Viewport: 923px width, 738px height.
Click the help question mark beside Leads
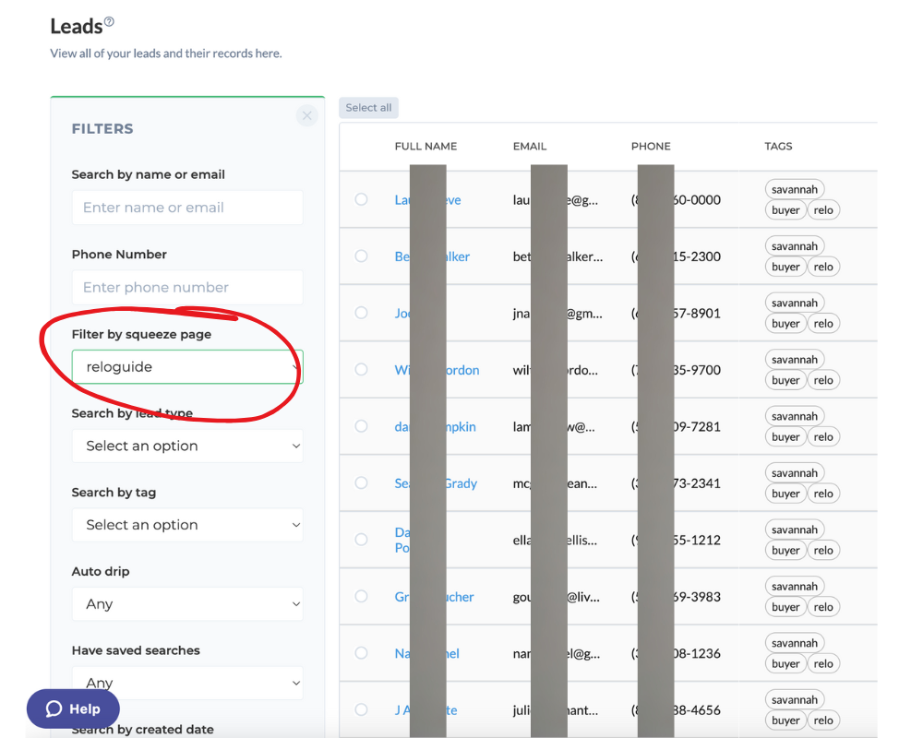(x=109, y=22)
